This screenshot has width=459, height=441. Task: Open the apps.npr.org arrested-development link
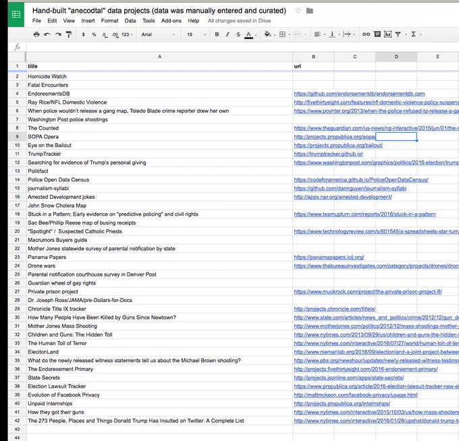pyautogui.click(x=343, y=197)
